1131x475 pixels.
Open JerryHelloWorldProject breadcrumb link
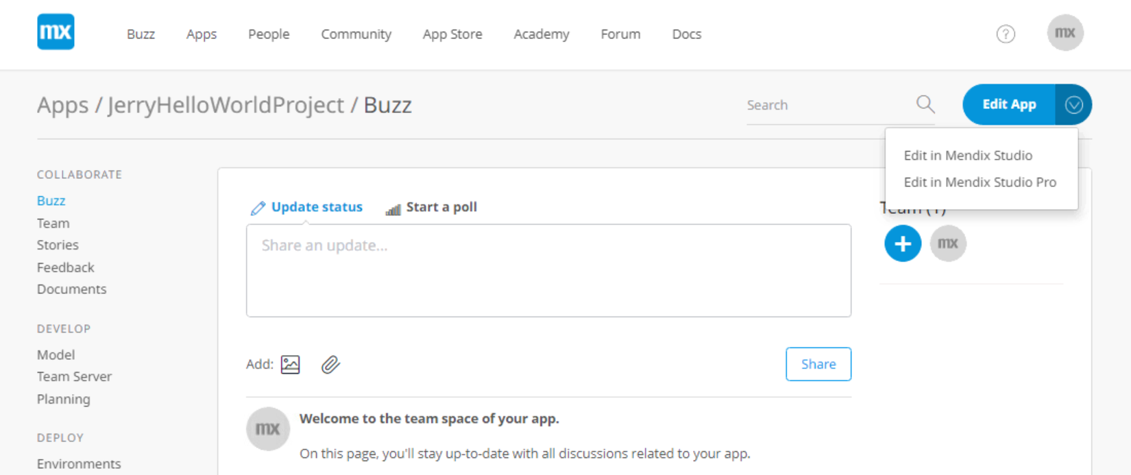(226, 105)
